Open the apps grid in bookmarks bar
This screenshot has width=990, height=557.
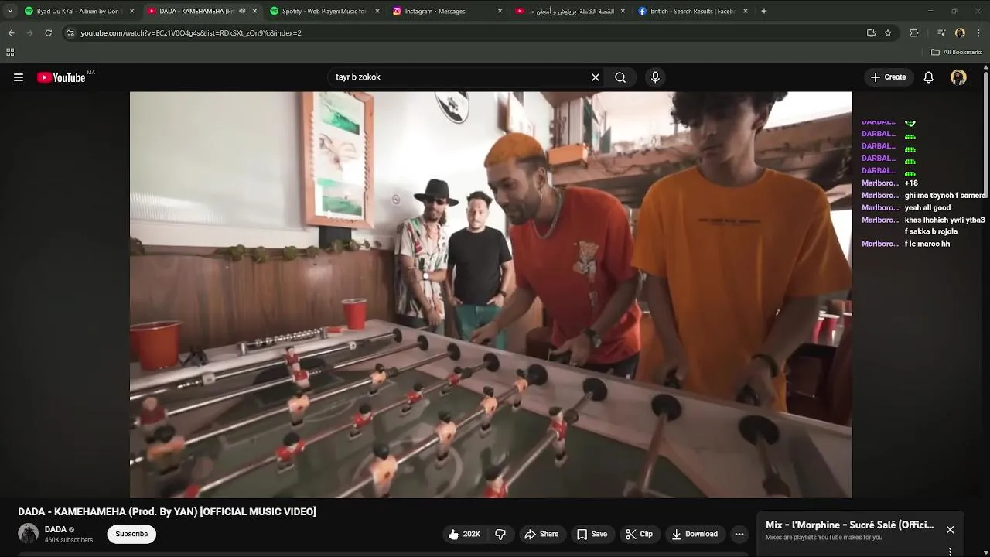tap(10, 52)
